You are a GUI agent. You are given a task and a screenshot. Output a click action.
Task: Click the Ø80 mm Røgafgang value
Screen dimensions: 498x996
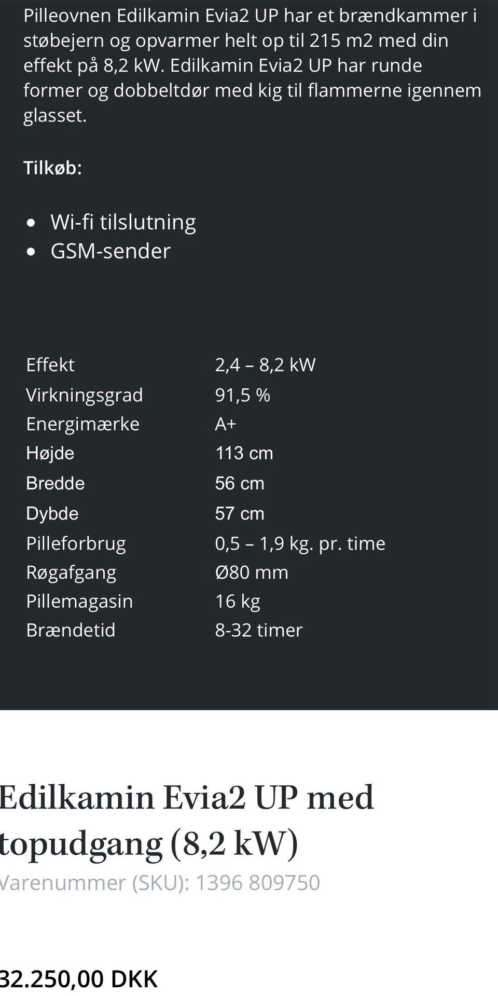pyautogui.click(x=252, y=572)
